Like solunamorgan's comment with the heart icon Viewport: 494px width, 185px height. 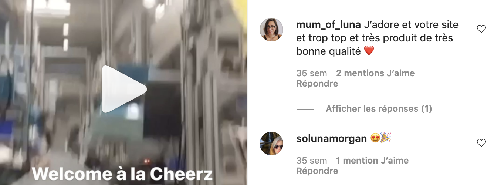click(481, 143)
